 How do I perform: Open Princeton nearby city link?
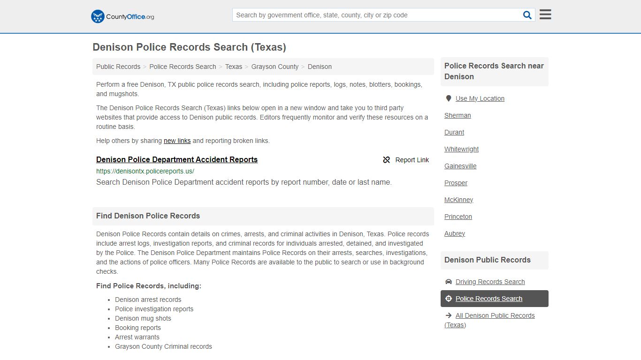[458, 217]
